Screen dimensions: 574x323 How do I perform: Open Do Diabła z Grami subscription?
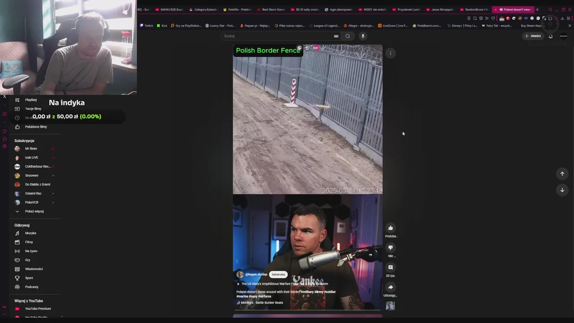38,184
